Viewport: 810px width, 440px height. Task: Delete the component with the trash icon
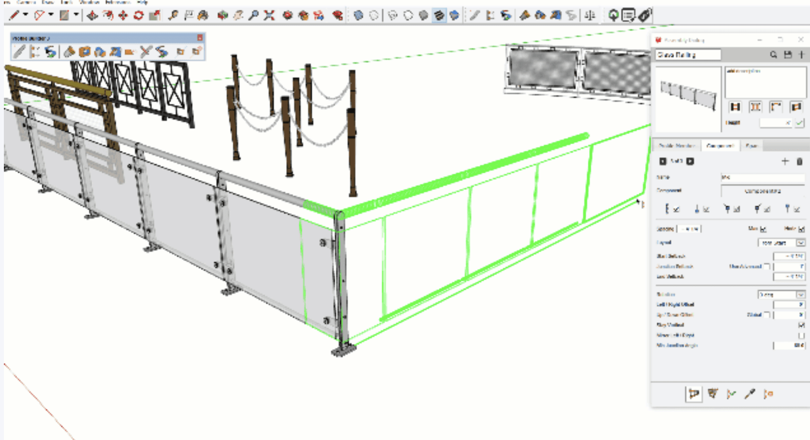pyautogui.click(x=799, y=162)
